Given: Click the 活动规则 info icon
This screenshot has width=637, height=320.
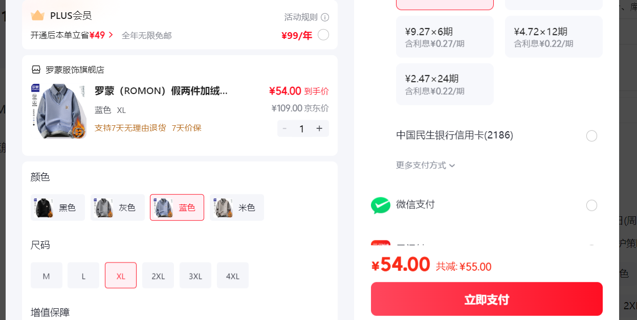Looking at the screenshot, I should coord(325,17).
